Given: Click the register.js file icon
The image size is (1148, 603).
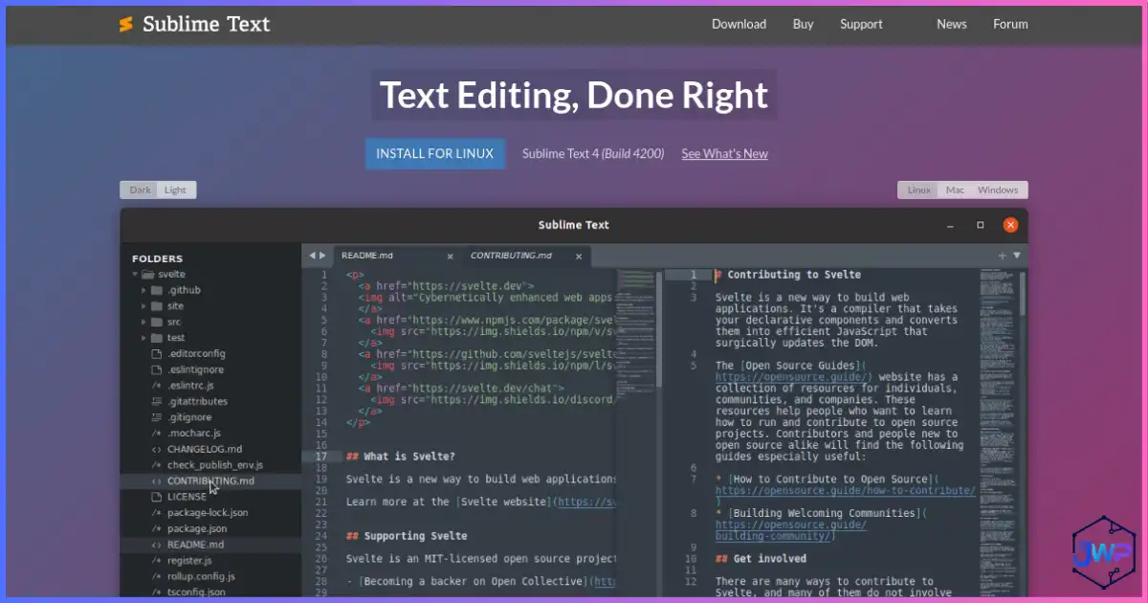Looking at the screenshot, I should tap(157, 561).
